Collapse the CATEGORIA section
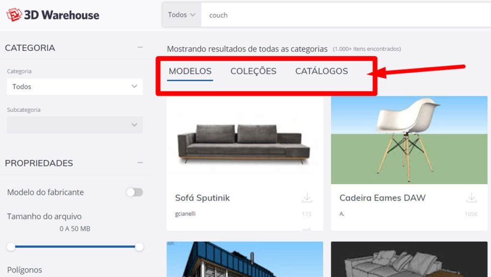This screenshot has height=277, width=491. pos(140,47)
